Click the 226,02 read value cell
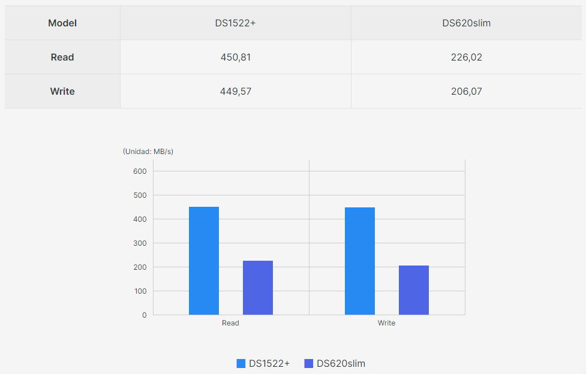The image size is (586, 374). pyautogui.click(x=466, y=58)
